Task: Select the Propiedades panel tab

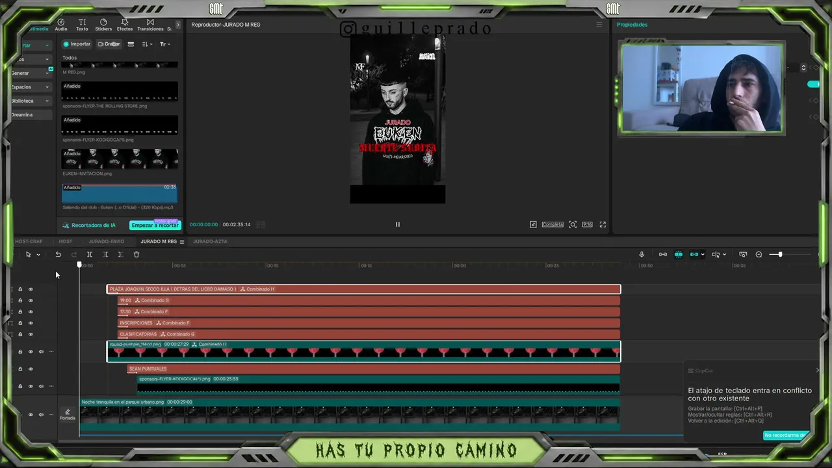Action: [632, 25]
